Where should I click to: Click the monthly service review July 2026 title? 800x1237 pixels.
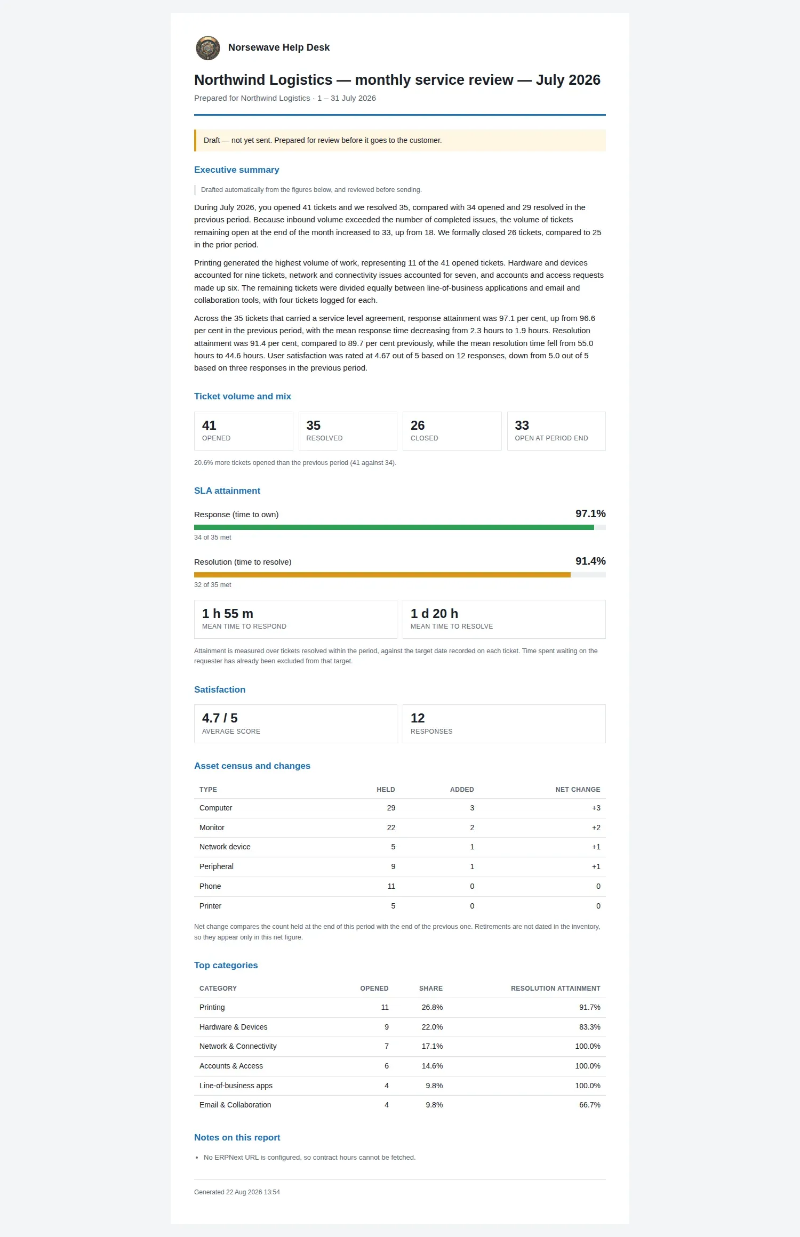coord(397,80)
